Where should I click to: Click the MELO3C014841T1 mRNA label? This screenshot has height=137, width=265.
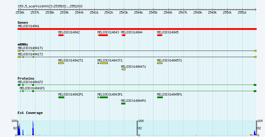coord(30,48)
